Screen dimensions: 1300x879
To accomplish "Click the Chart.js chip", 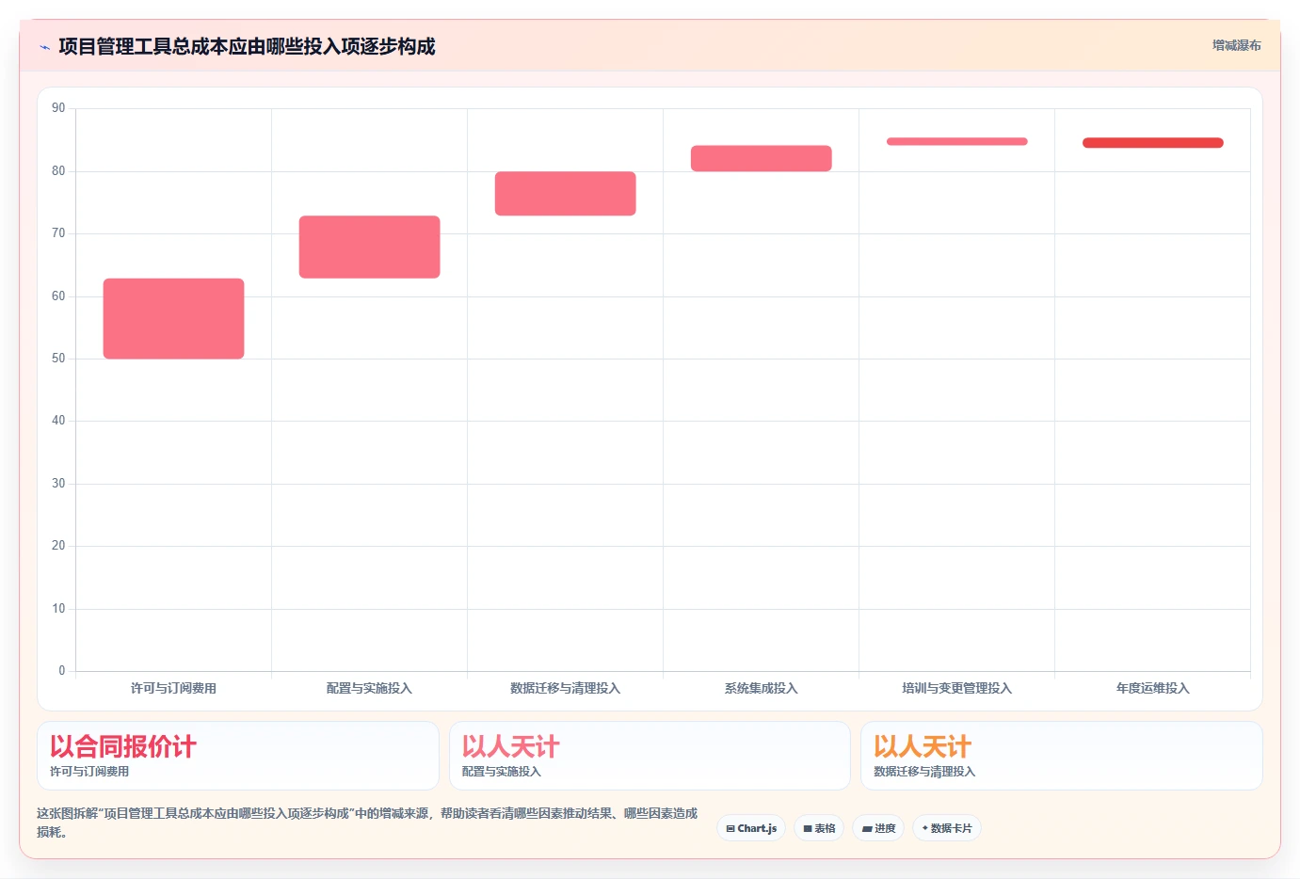I will (x=751, y=828).
